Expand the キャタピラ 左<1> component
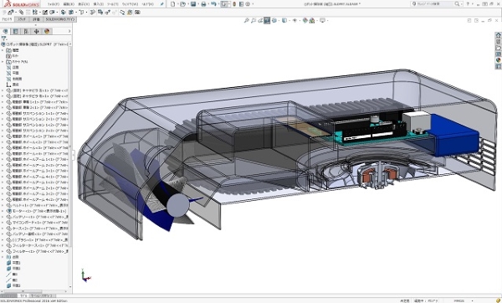This screenshot has width=502, height=303. tap(3, 90)
